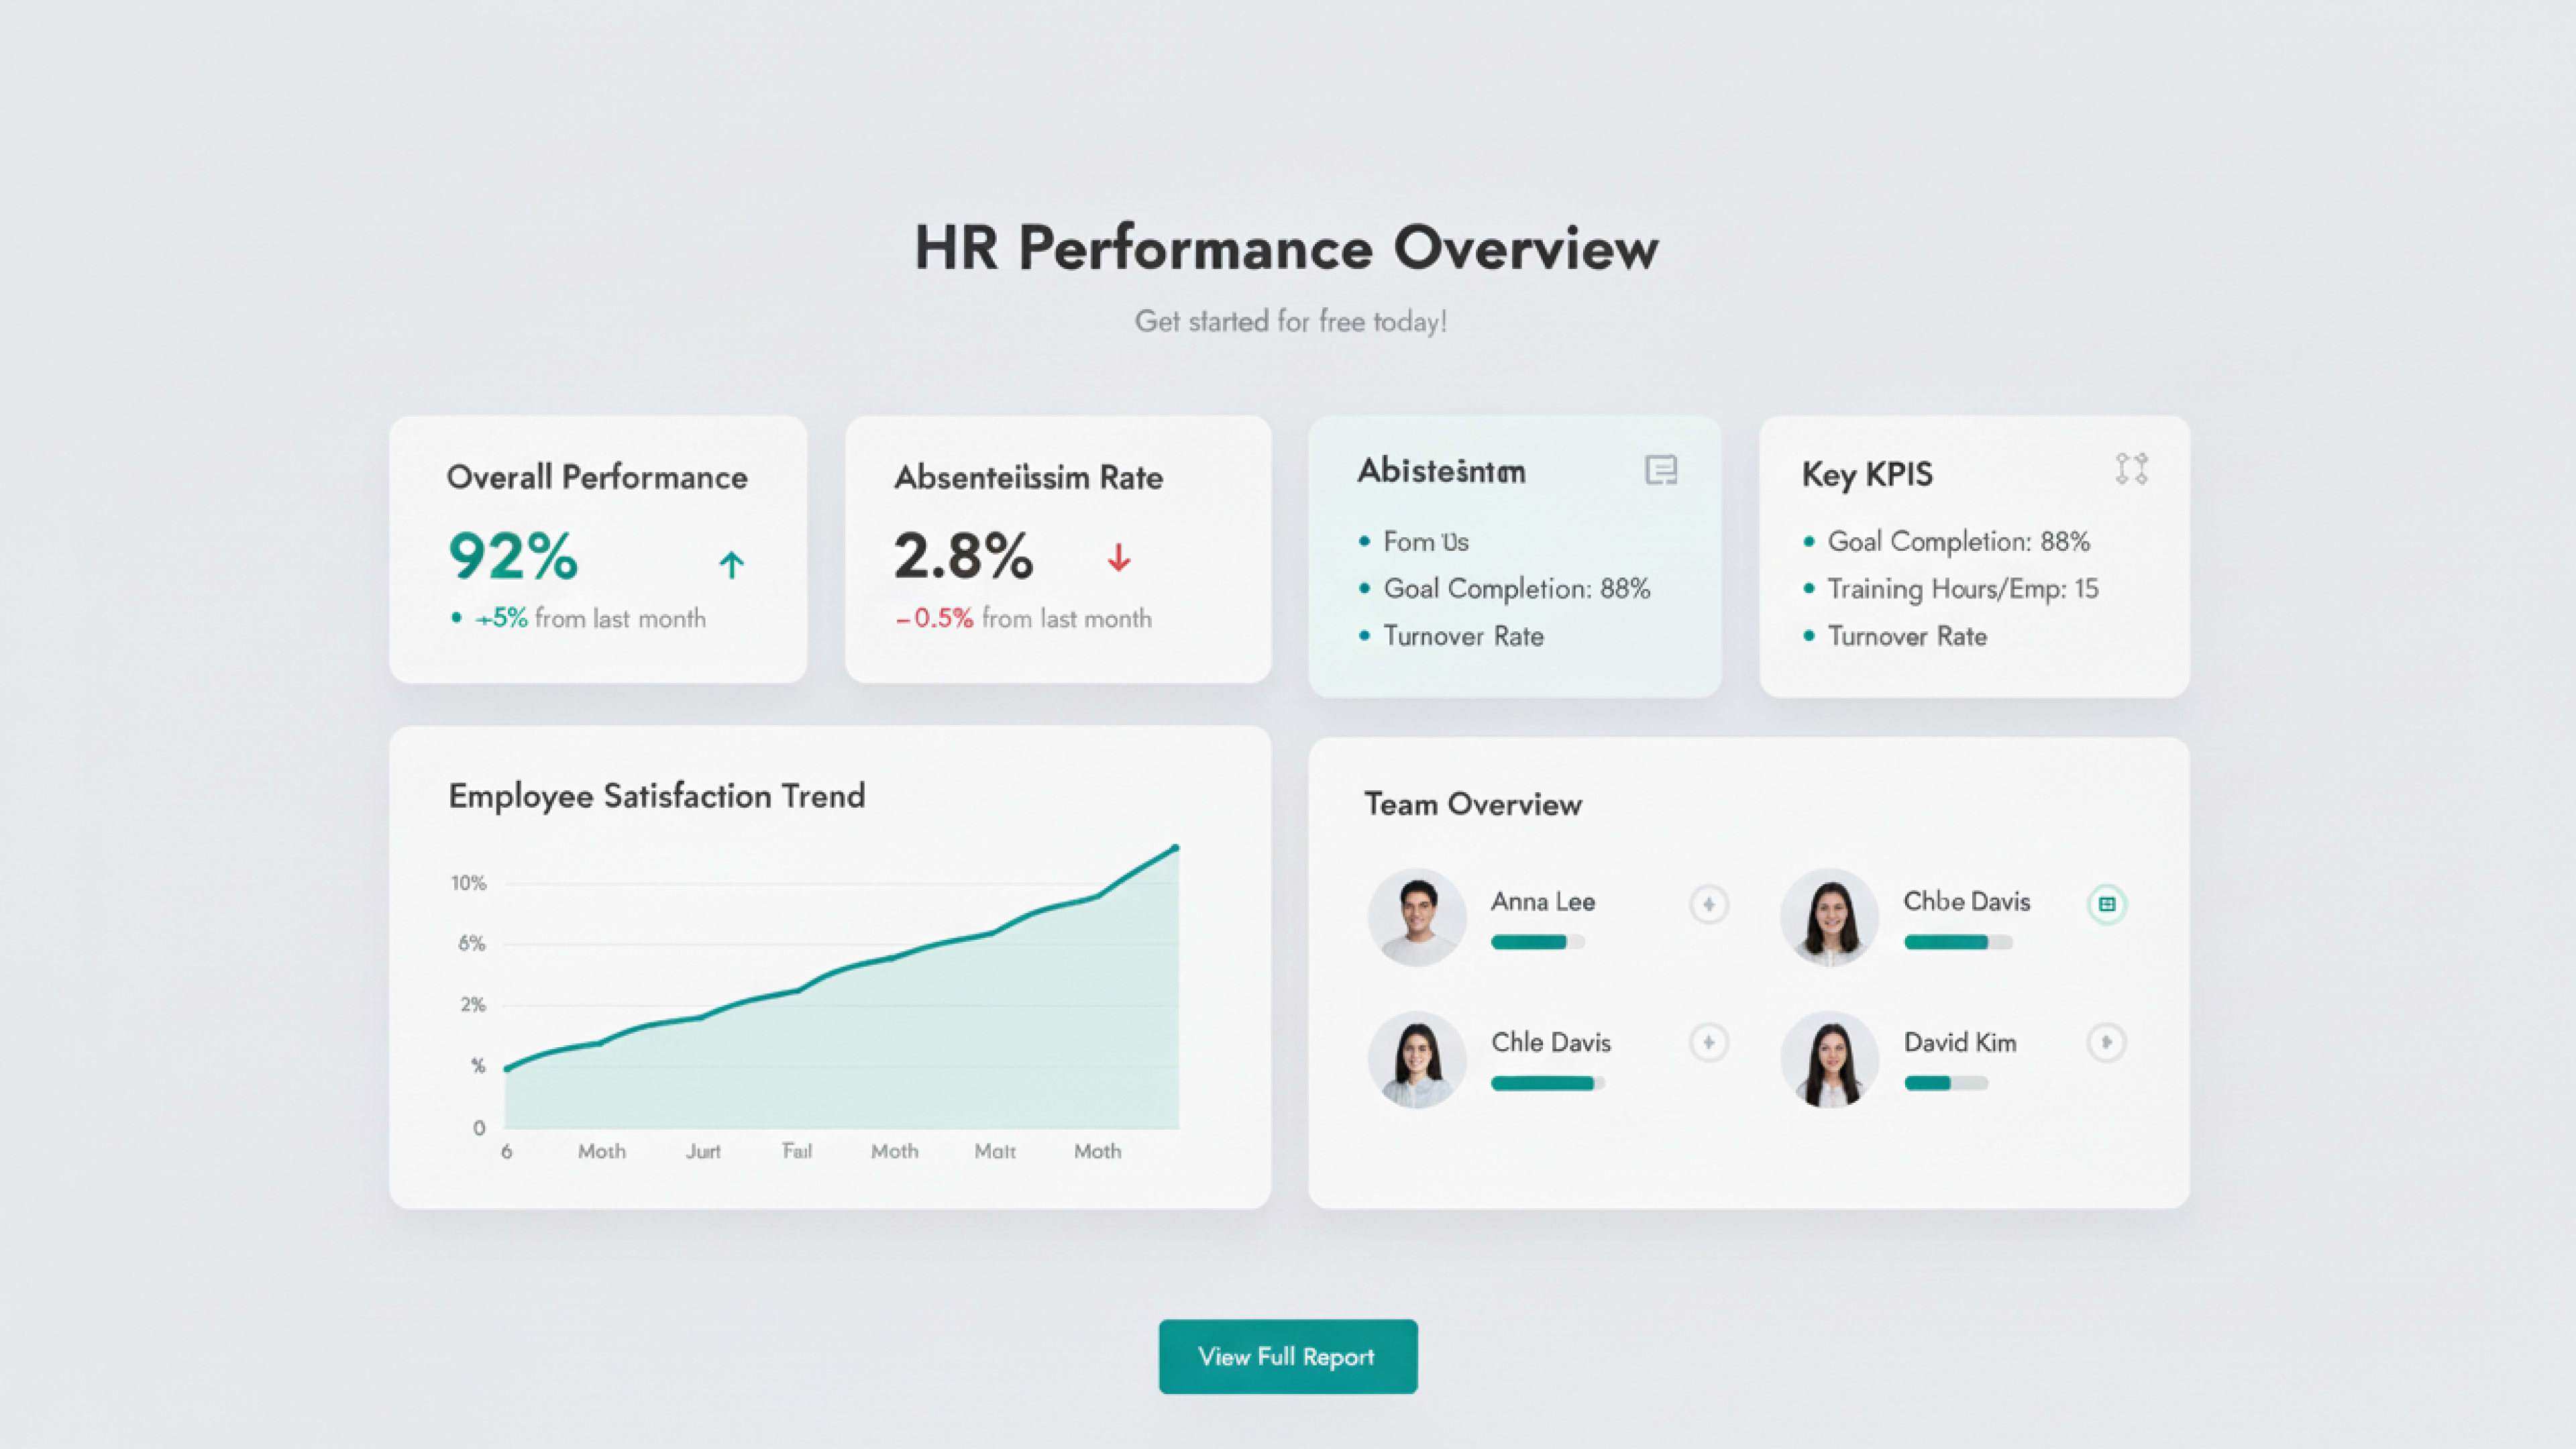Select the Abistesntm card header

[1441, 471]
